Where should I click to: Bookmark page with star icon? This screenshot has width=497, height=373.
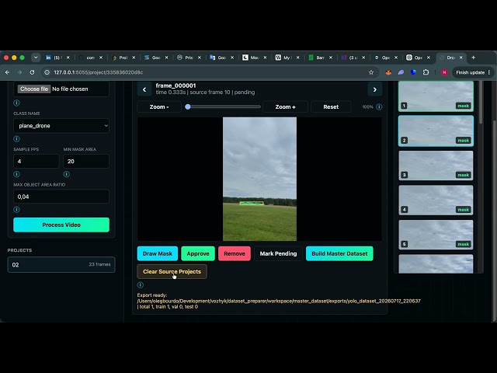(x=371, y=72)
